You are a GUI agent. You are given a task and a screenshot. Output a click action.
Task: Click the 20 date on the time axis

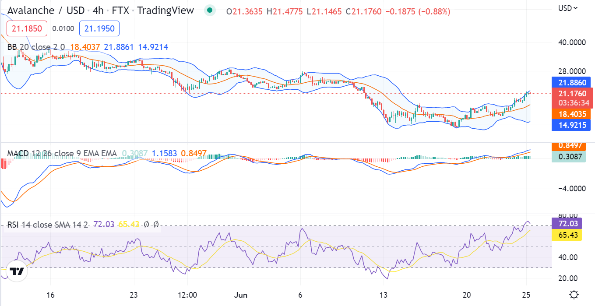[467, 295]
